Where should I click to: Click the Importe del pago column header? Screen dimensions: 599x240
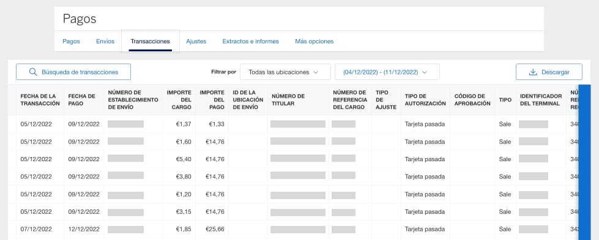212,100
